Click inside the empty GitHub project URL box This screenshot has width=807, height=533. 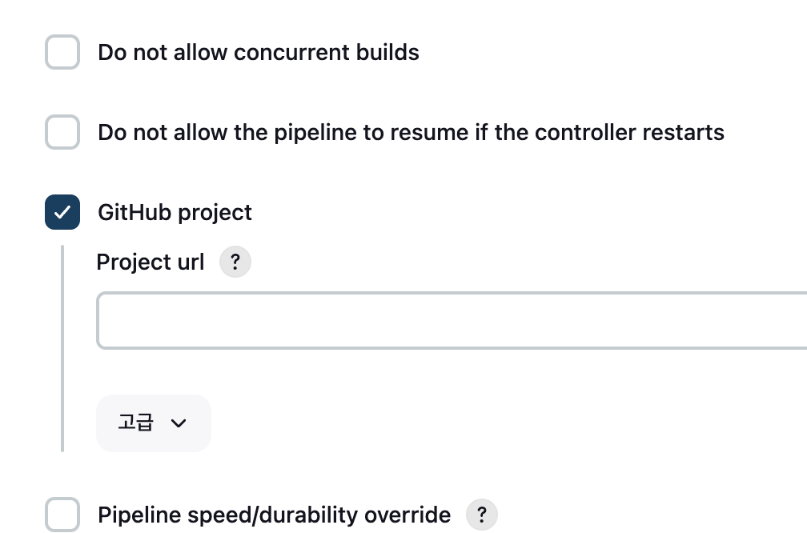[452, 320]
